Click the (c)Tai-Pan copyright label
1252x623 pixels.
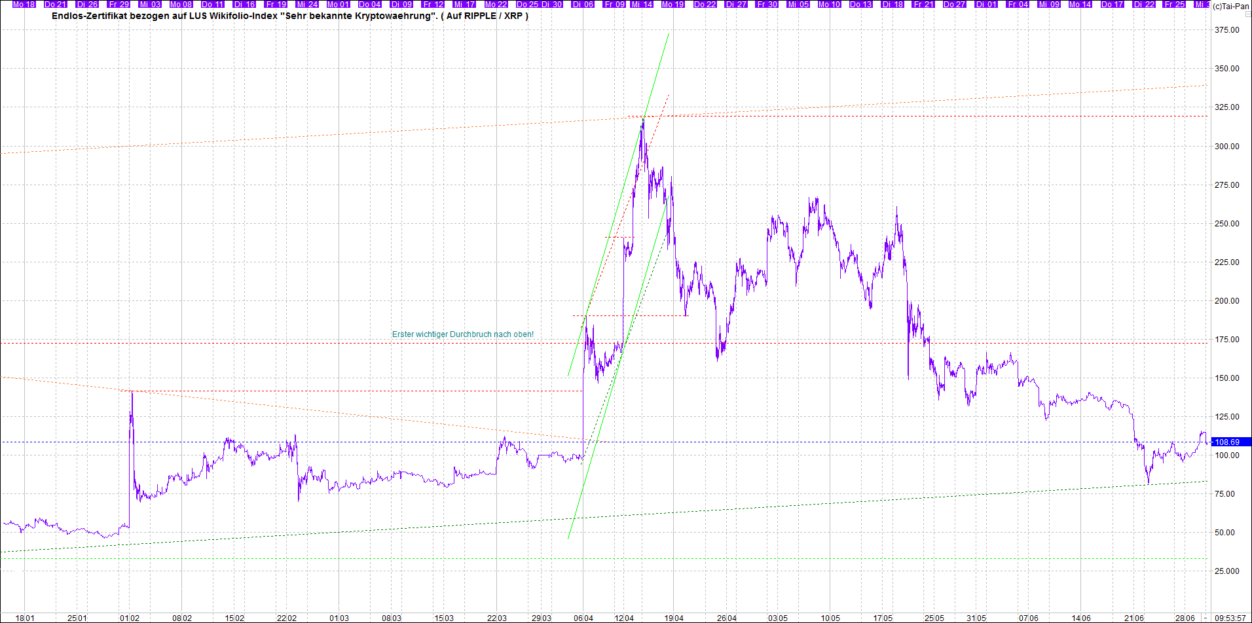(x=1230, y=6)
